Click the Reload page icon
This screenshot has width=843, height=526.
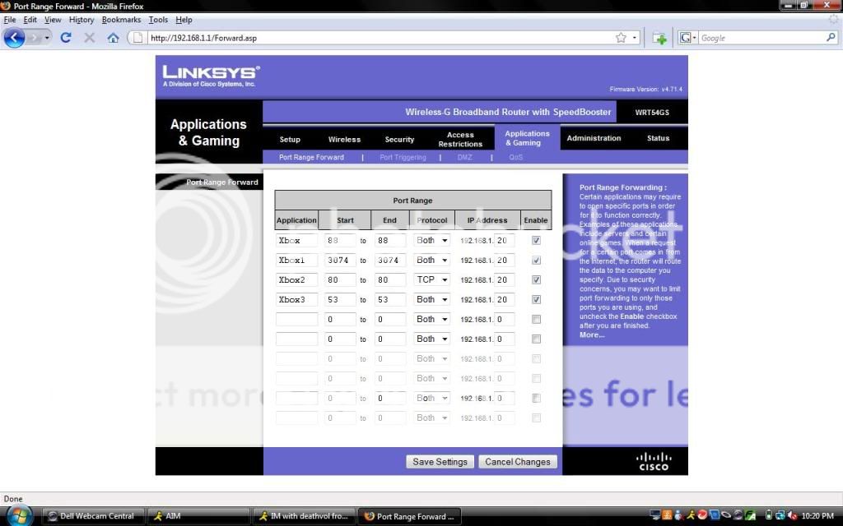(x=66, y=38)
